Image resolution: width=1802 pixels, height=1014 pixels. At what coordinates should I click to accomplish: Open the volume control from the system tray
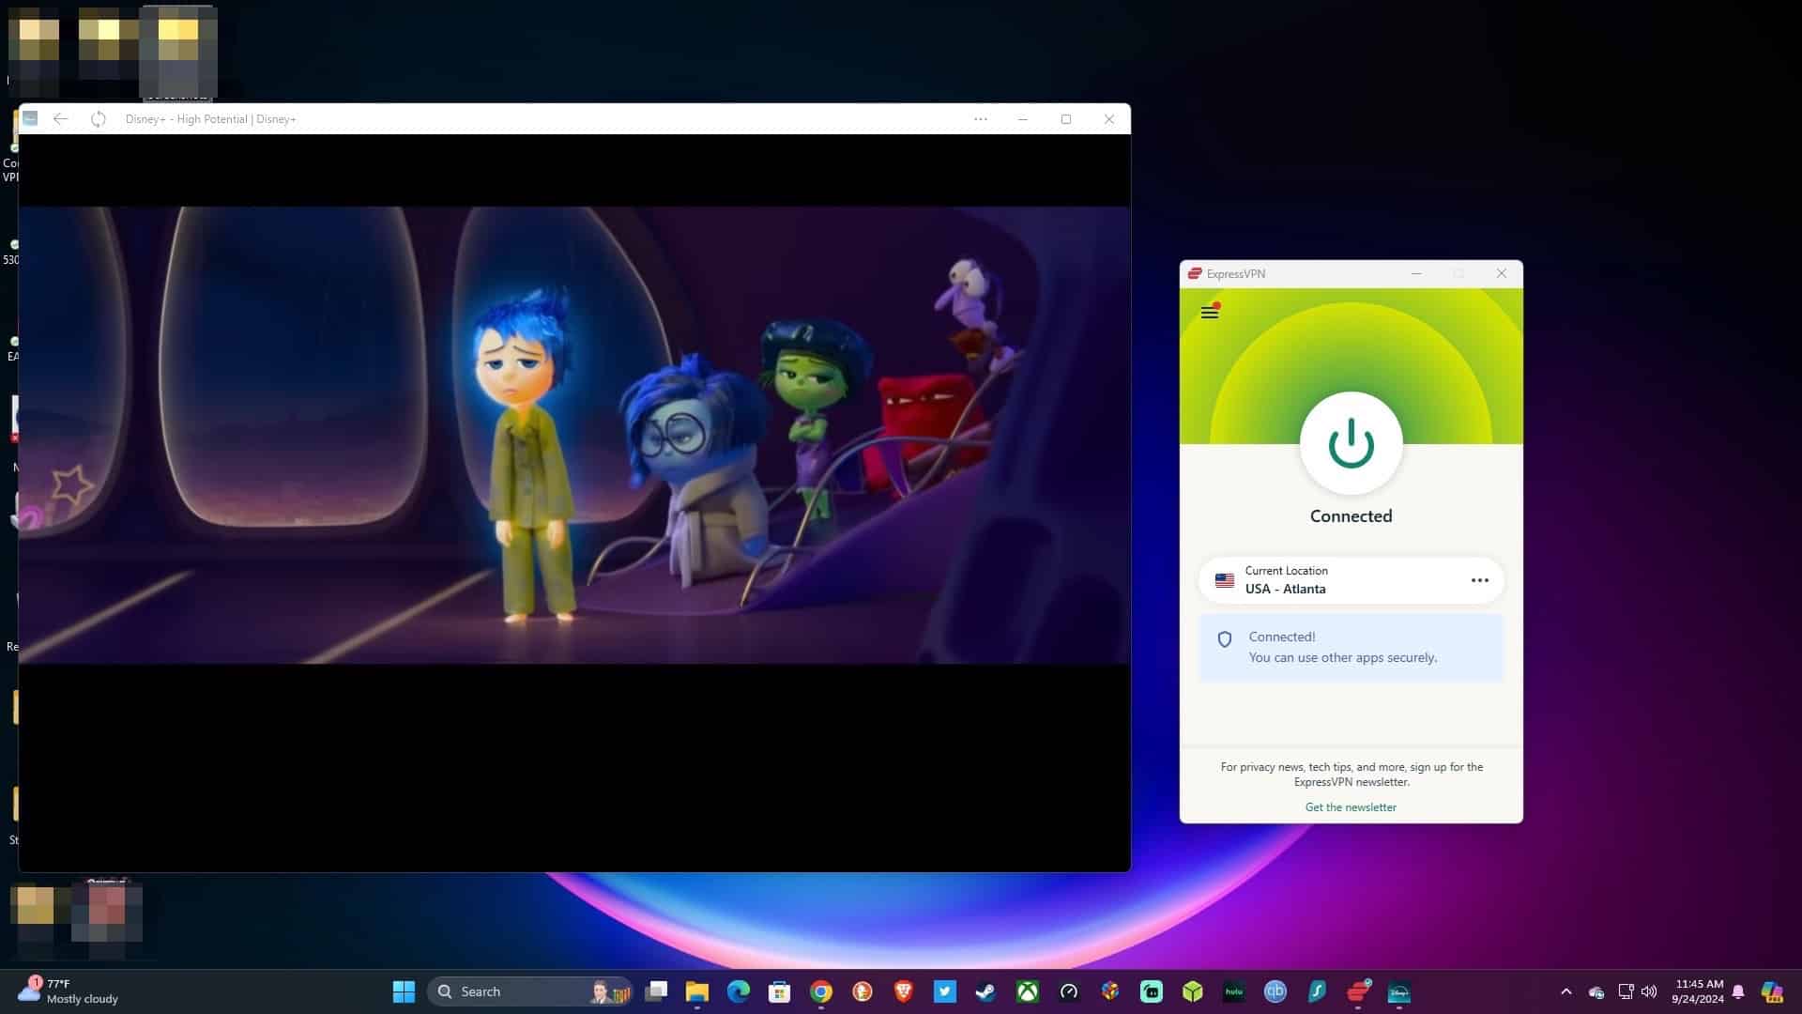pos(1650,991)
